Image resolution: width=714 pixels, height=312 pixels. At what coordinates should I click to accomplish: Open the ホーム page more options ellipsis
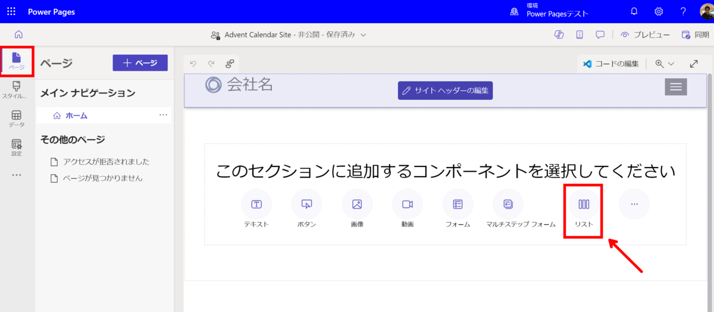pyautogui.click(x=163, y=115)
